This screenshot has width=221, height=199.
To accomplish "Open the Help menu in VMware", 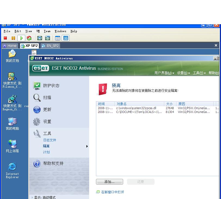I will click(x=74, y=31).
